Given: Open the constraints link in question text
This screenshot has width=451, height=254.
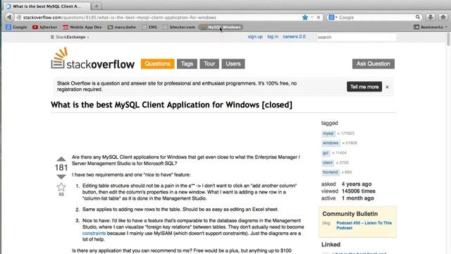Looking at the screenshot, I should pos(94,234).
